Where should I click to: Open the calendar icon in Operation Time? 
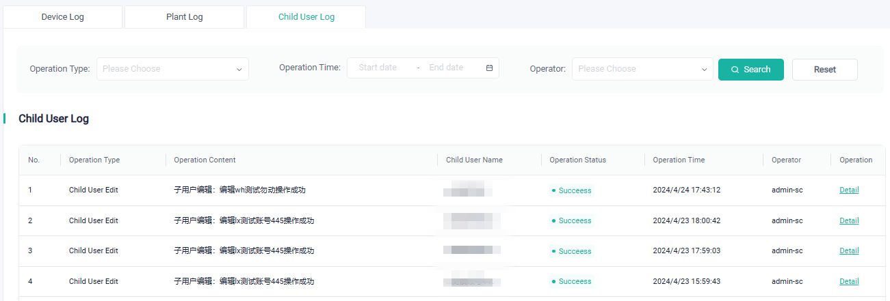point(489,68)
